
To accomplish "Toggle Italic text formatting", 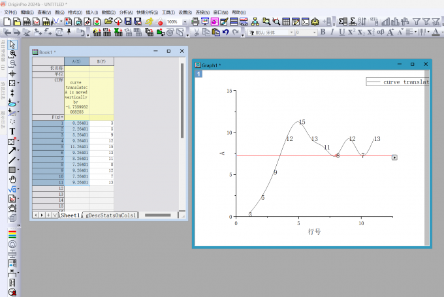I will point(332,32).
